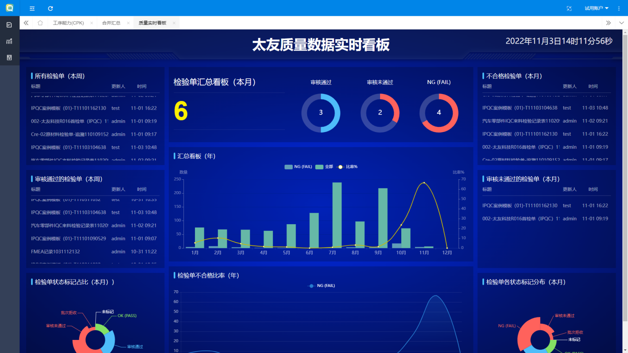Open the vertical three-dots more menu
Viewport: 628px width, 353px height.
(619, 8)
